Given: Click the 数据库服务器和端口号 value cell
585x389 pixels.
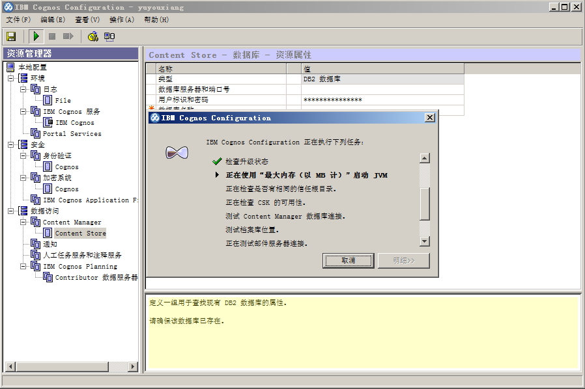Looking at the screenshot, I should pos(382,89).
